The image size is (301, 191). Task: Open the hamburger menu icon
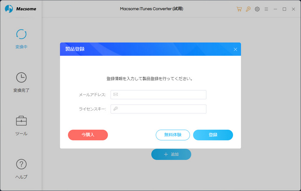tap(266, 9)
